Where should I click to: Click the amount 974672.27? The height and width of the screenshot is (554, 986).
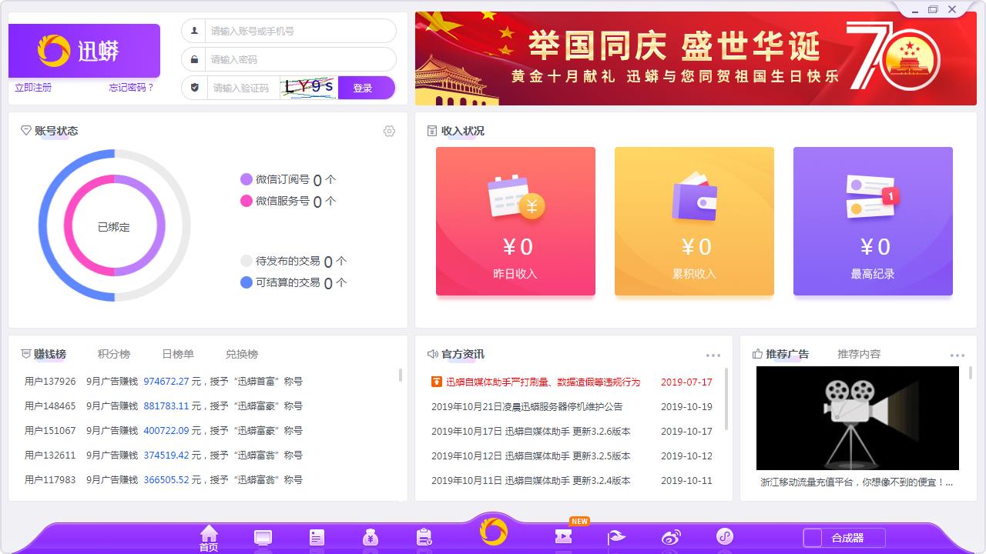[x=166, y=382]
